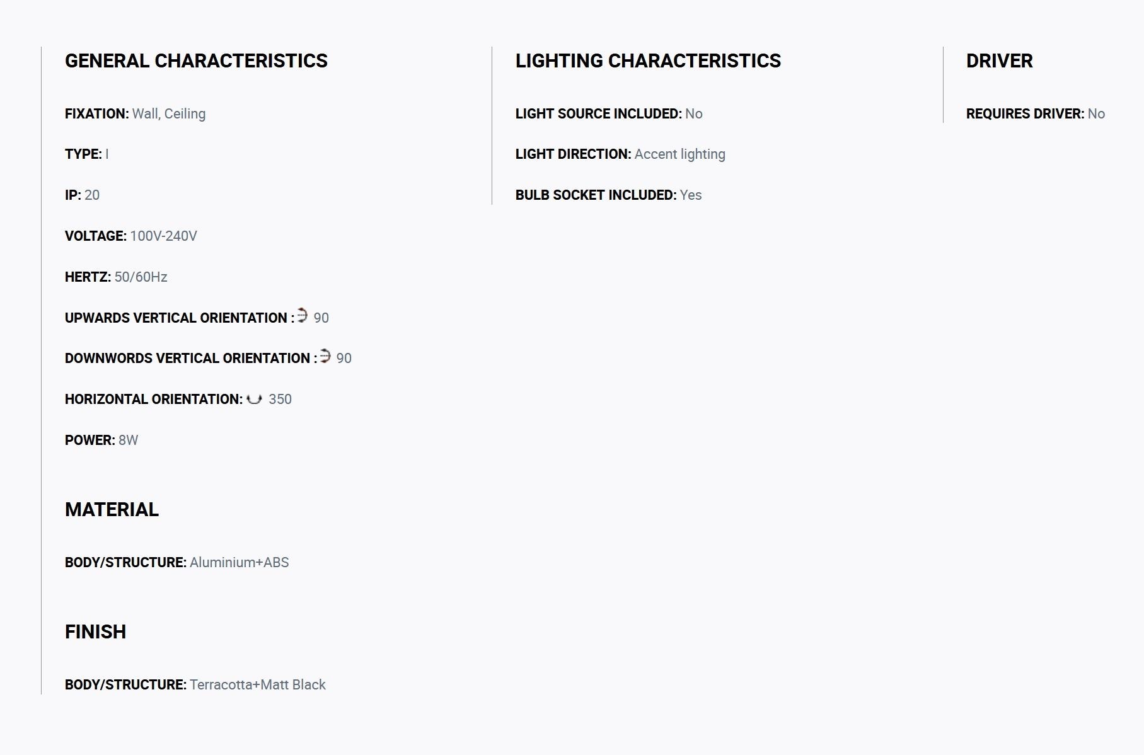Select the Fixation value Wall, Ceiling

(169, 114)
